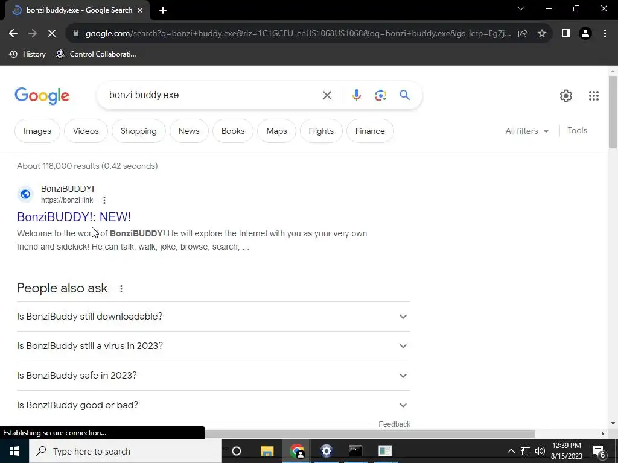The width and height of the screenshot is (618, 463).
Task: Expand "Is BonziBuddy good or bad?"
Action: click(x=214, y=405)
